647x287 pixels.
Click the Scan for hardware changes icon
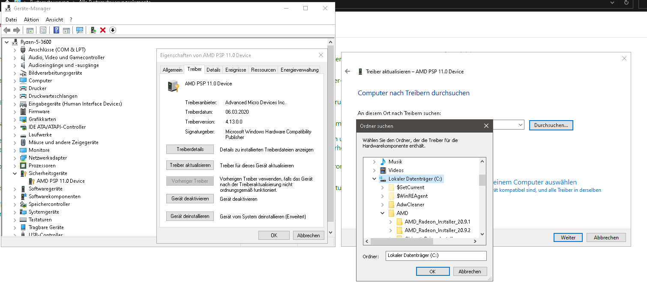(80, 30)
